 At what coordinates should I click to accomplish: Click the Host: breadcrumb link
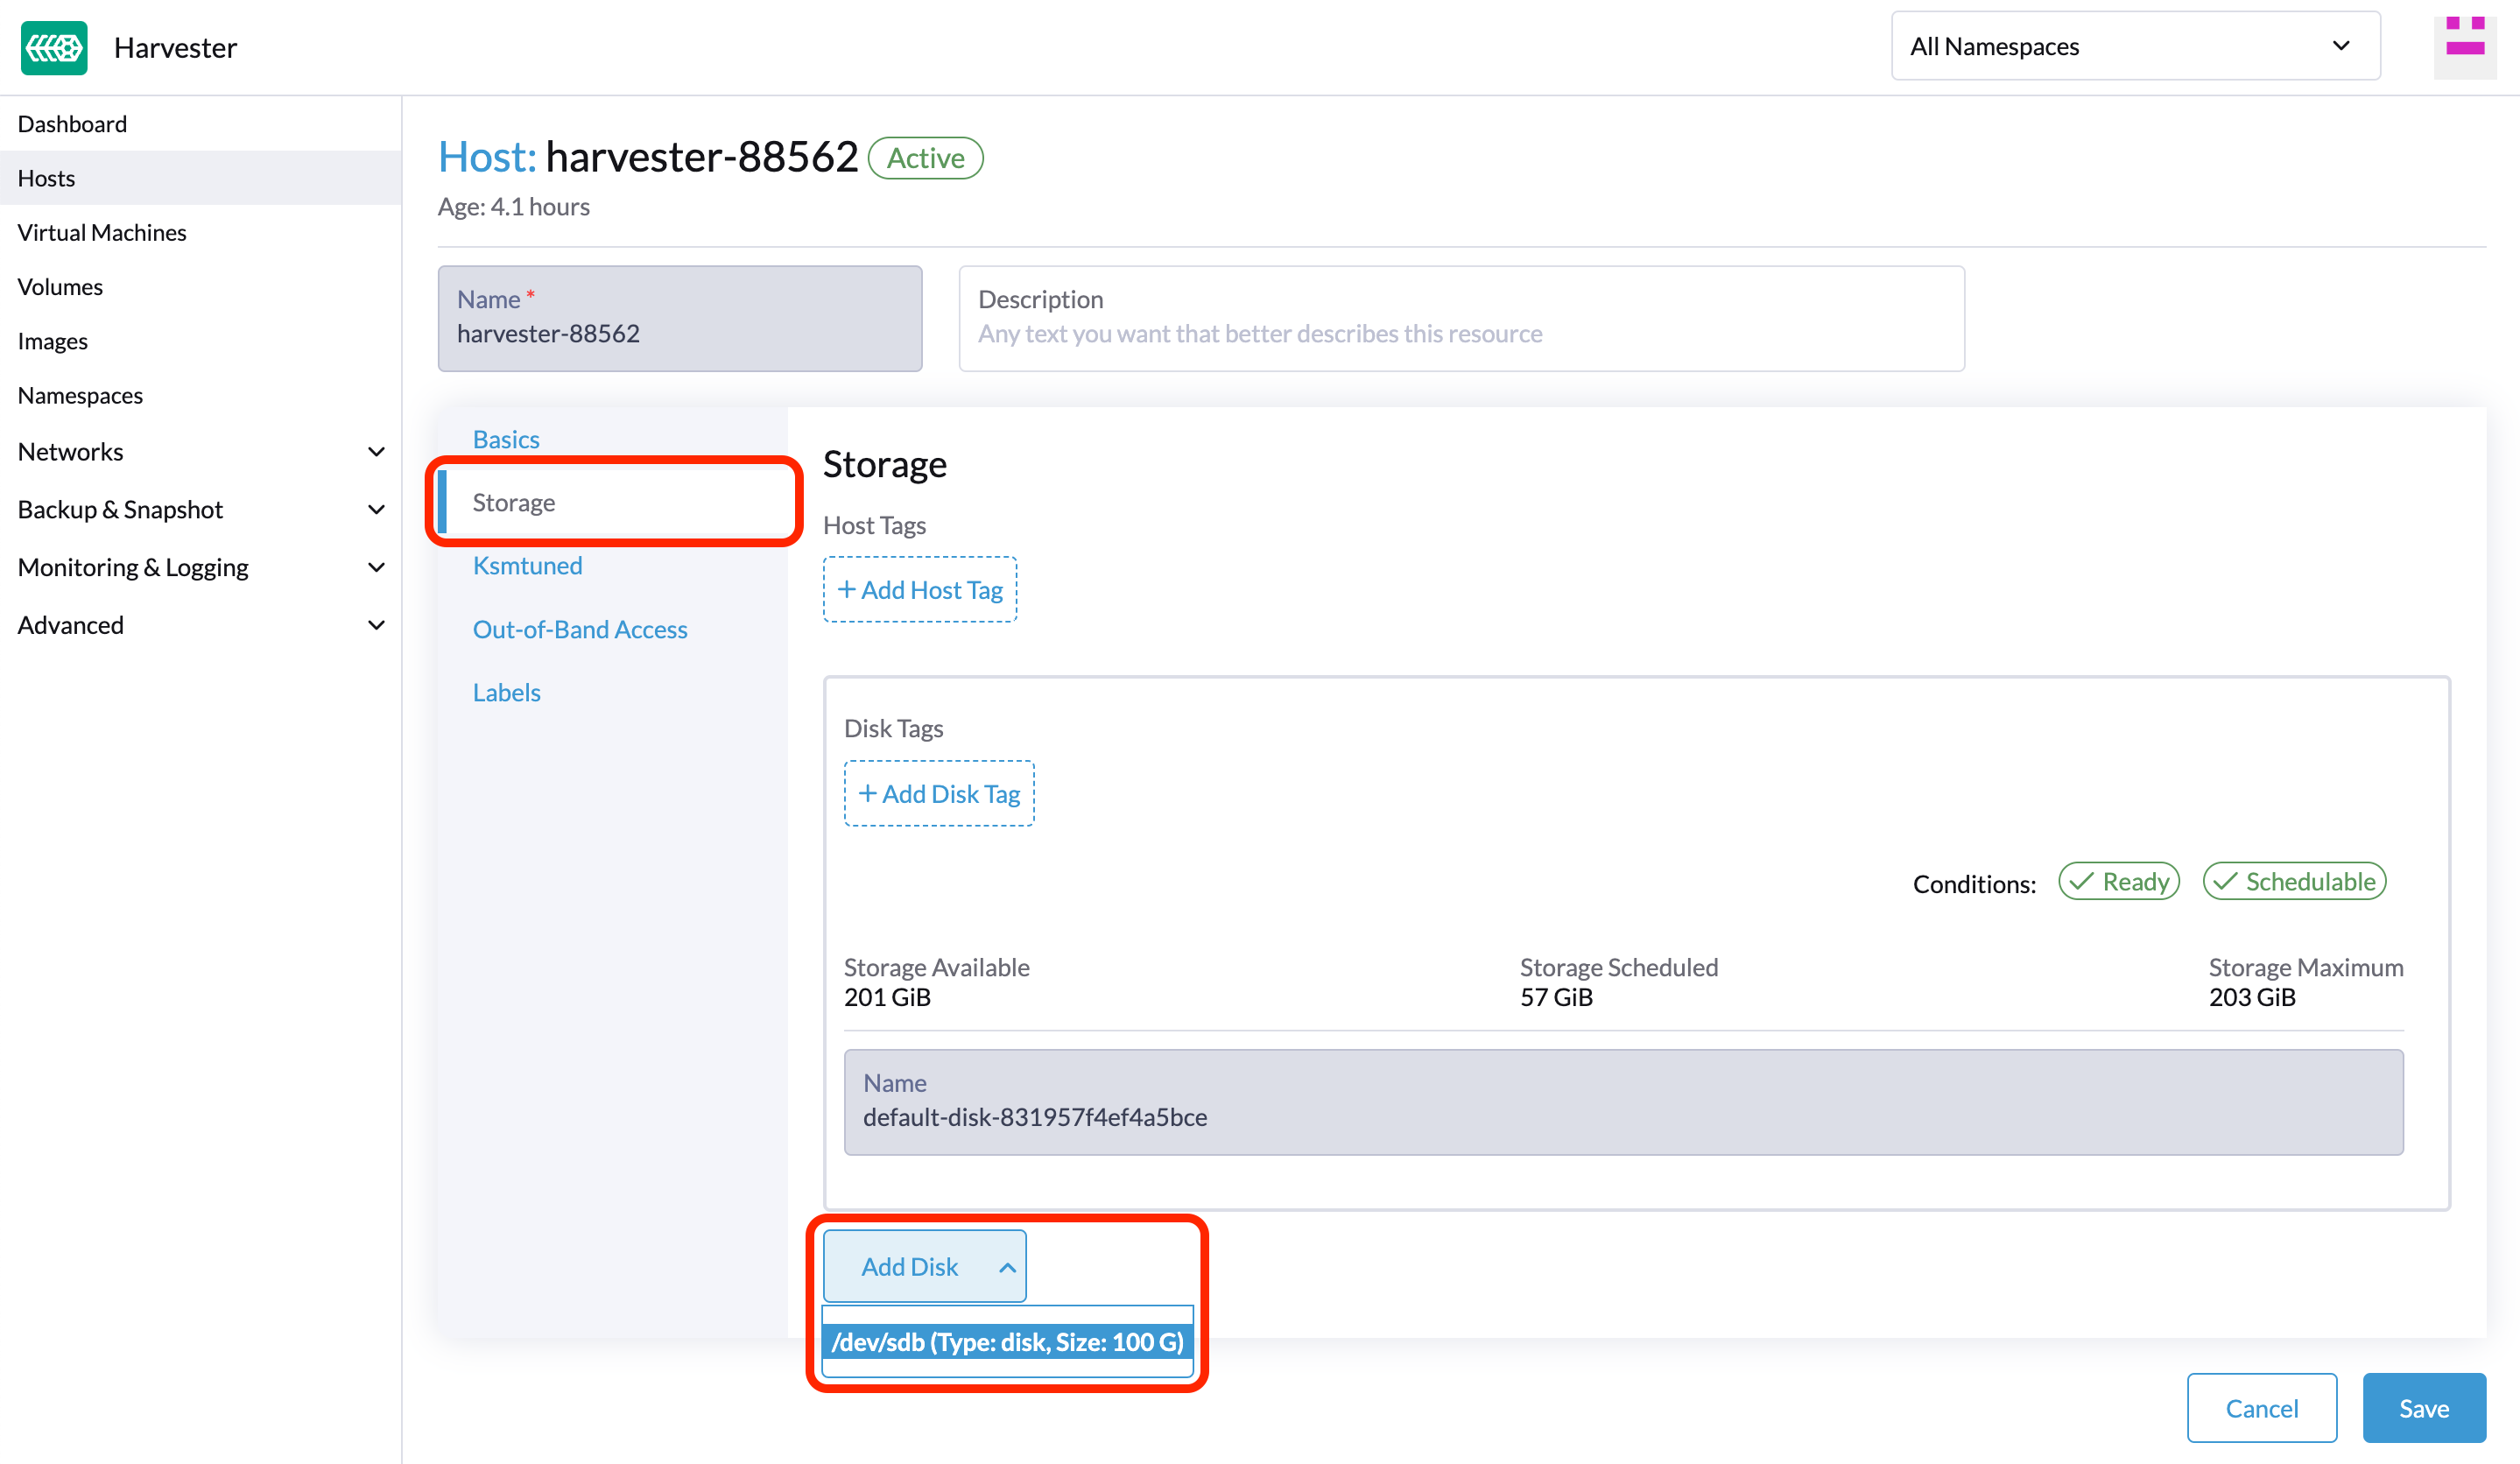(x=487, y=157)
